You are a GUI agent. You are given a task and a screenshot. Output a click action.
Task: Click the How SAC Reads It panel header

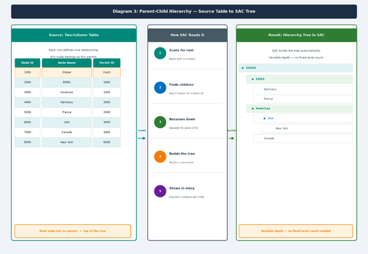point(188,35)
